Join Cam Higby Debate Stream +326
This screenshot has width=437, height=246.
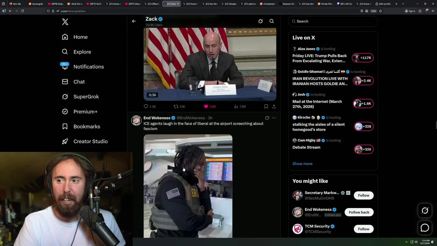coord(364,149)
